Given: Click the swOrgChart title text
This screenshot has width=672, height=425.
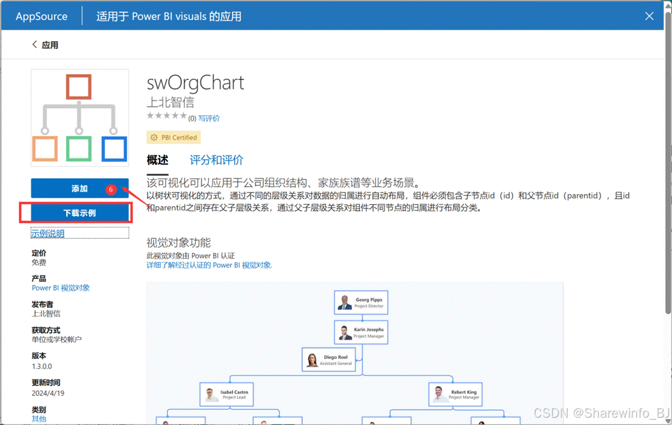Looking at the screenshot, I should tap(195, 82).
